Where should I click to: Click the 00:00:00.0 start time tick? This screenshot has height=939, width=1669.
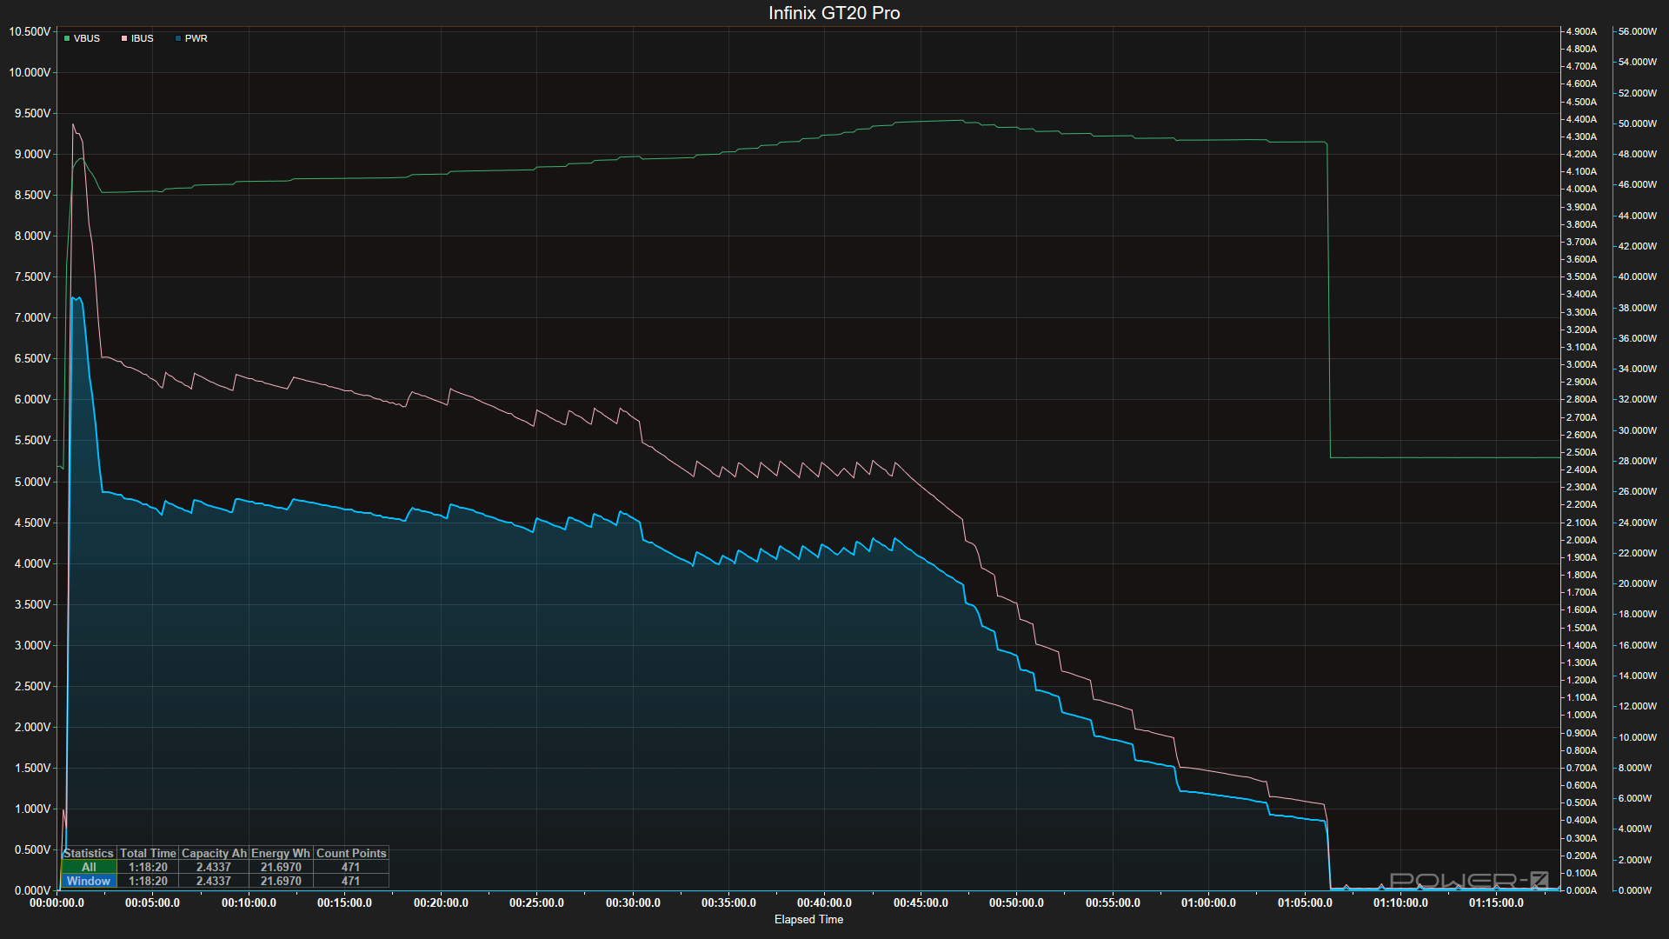(x=57, y=902)
